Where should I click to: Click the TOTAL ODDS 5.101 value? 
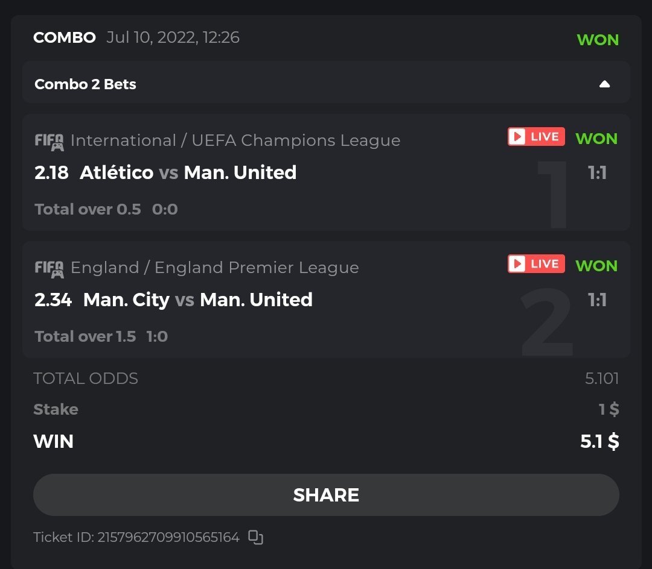[601, 379]
